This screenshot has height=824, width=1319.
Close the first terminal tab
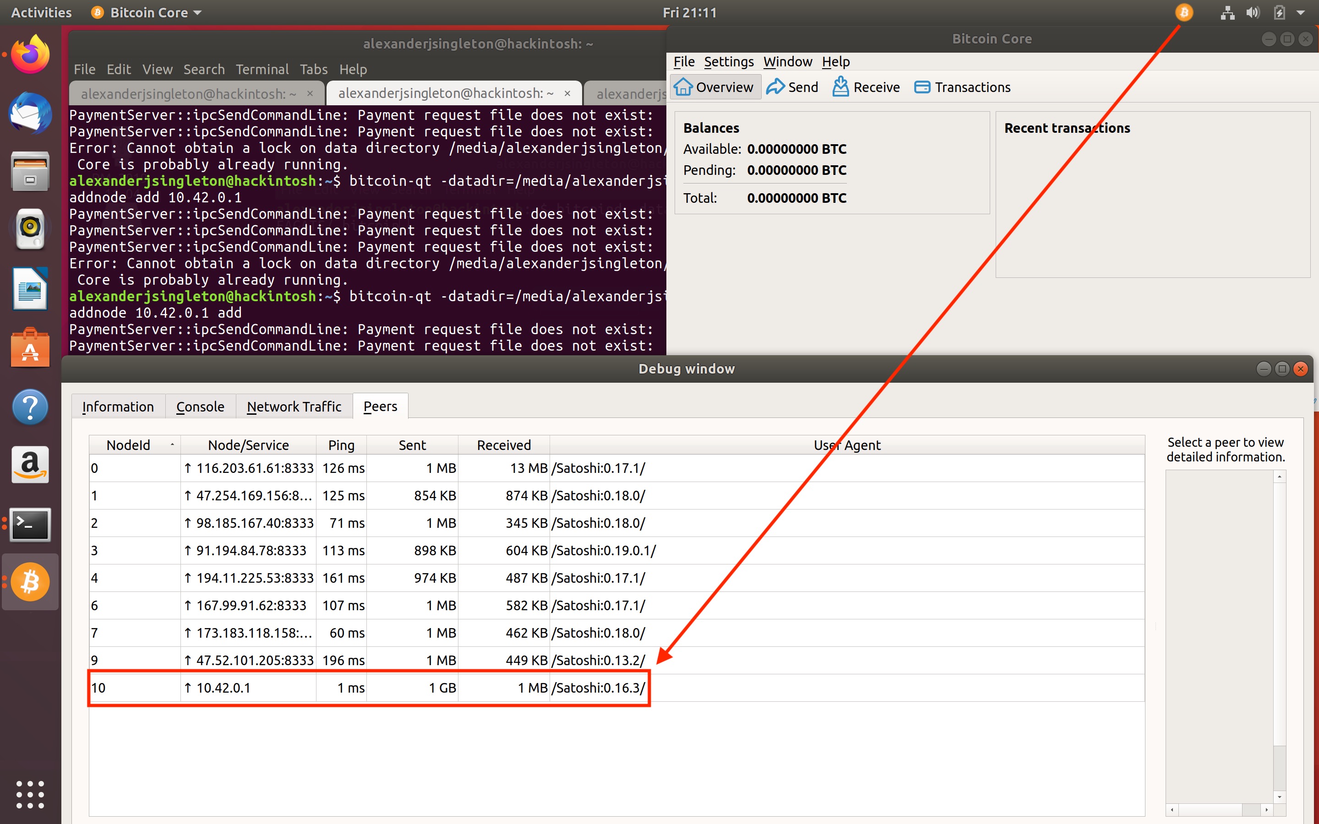310,93
